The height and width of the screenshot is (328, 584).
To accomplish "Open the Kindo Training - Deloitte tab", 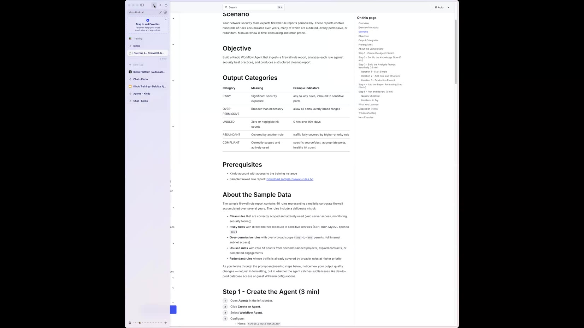I will (149, 86).
